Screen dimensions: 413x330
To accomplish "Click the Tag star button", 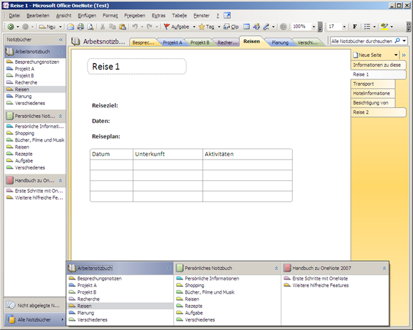I will pos(206,27).
